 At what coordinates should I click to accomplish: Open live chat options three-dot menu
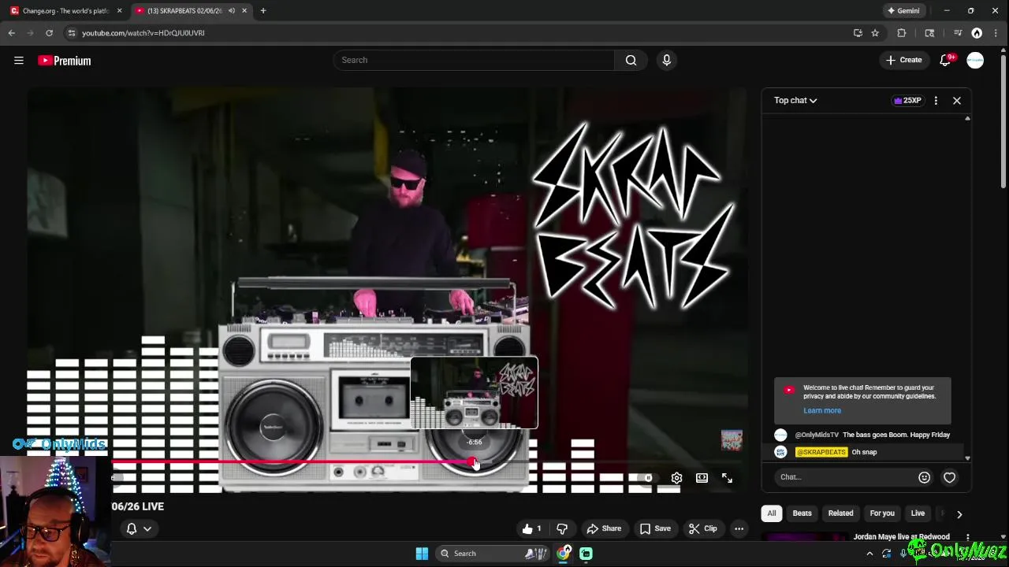(x=936, y=100)
